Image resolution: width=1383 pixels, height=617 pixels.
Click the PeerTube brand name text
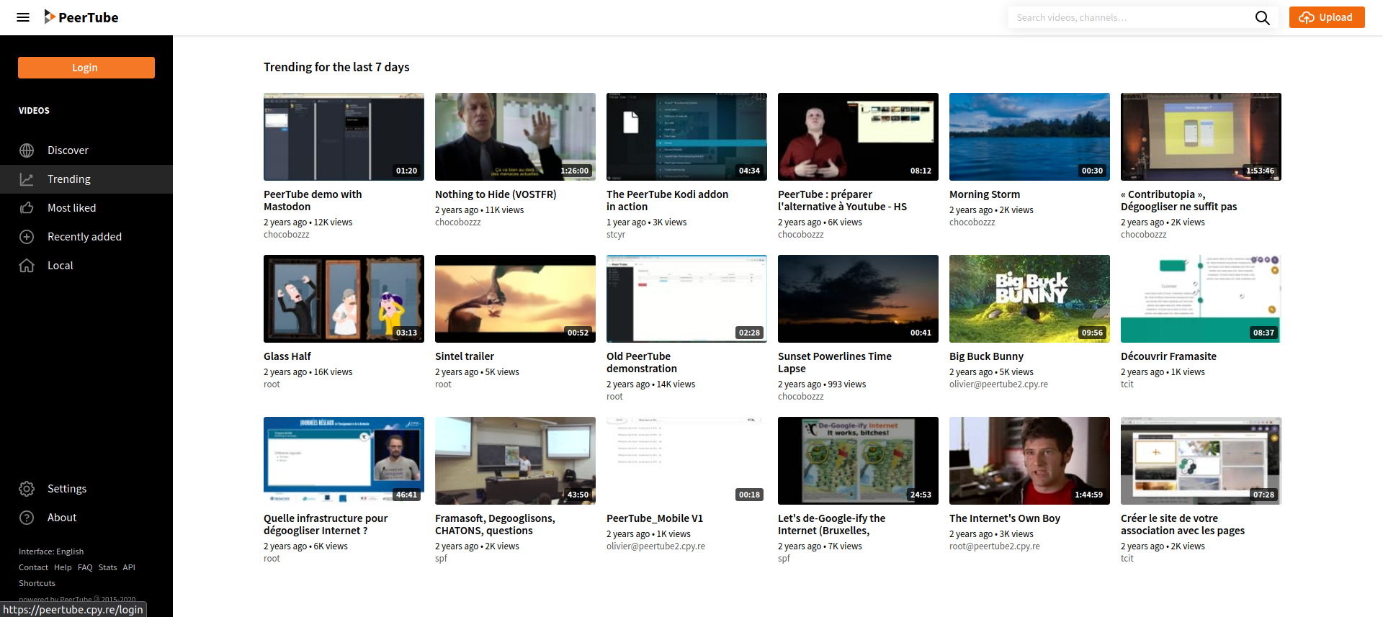coord(88,17)
